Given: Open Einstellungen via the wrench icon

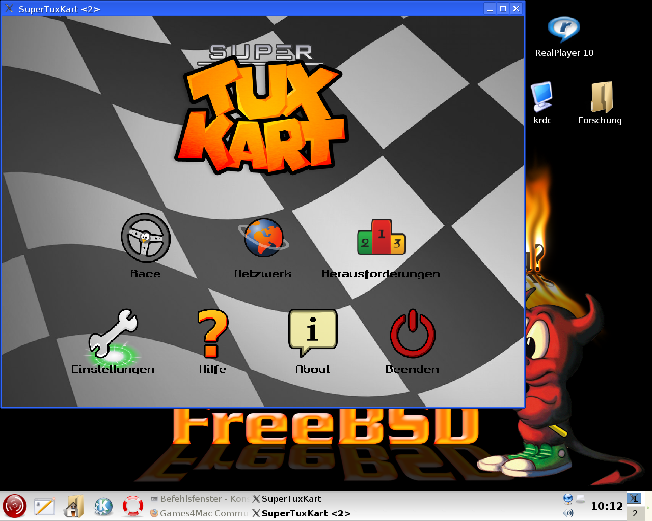Looking at the screenshot, I should tap(113, 334).
